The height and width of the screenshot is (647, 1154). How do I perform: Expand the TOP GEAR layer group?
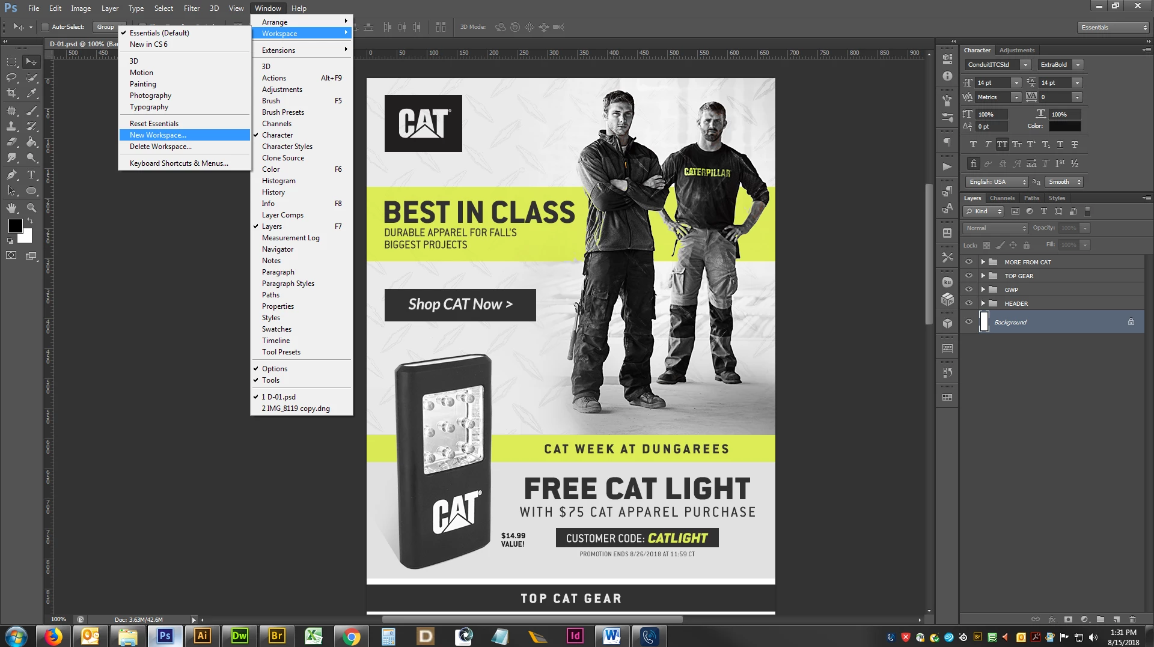point(983,276)
